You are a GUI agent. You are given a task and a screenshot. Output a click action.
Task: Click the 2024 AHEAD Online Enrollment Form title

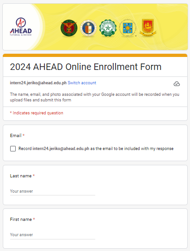coord(86,67)
